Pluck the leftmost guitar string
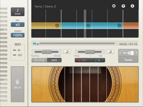Image resolution: width=143 pixels, height=107 pixels. pyautogui.click(x=65, y=84)
